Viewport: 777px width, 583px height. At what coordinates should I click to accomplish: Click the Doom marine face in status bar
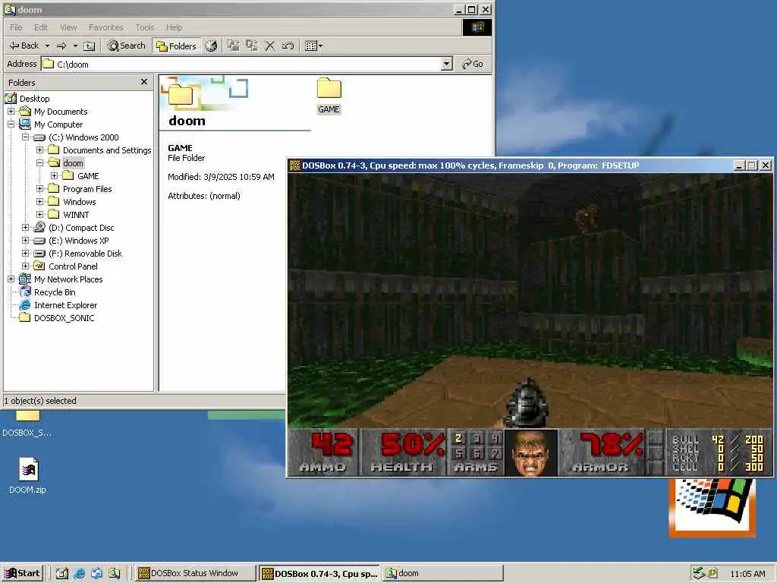(x=530, y=453)
